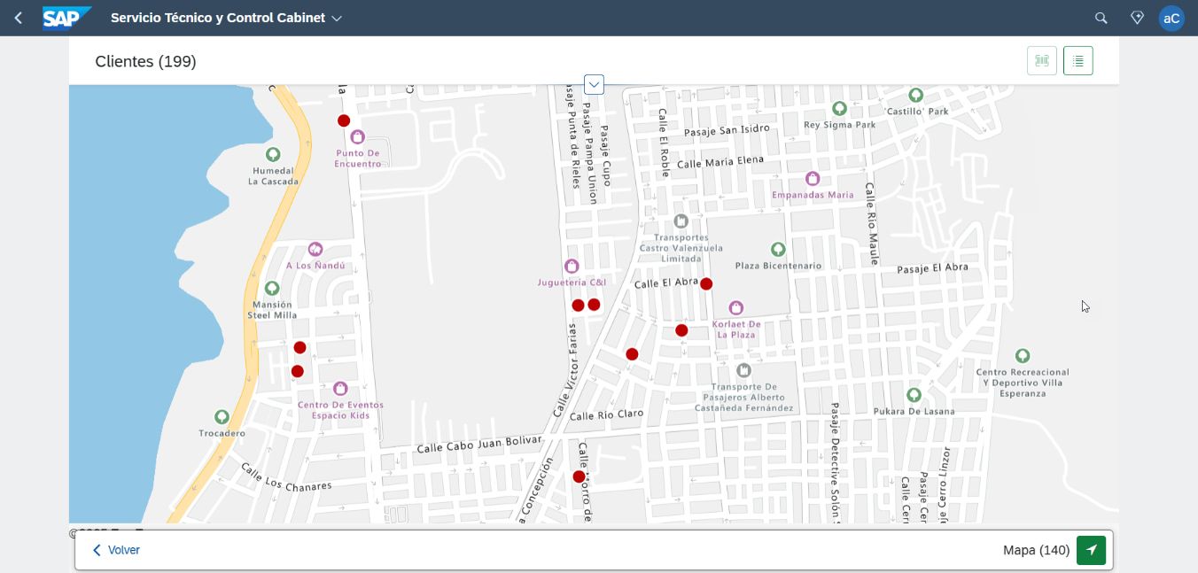Select red marker on Calle Morro
Viewport: 1198px width, 573px height.
(x=579, y=476)
